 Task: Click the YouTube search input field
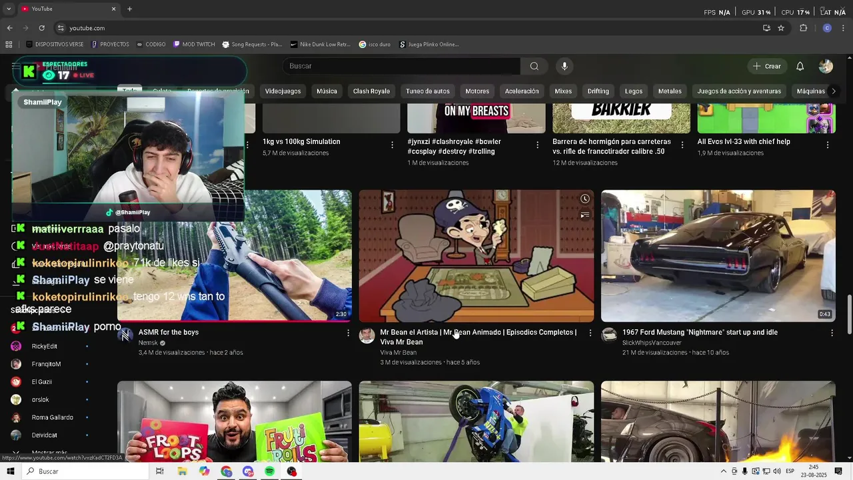(x=402, y=66)
